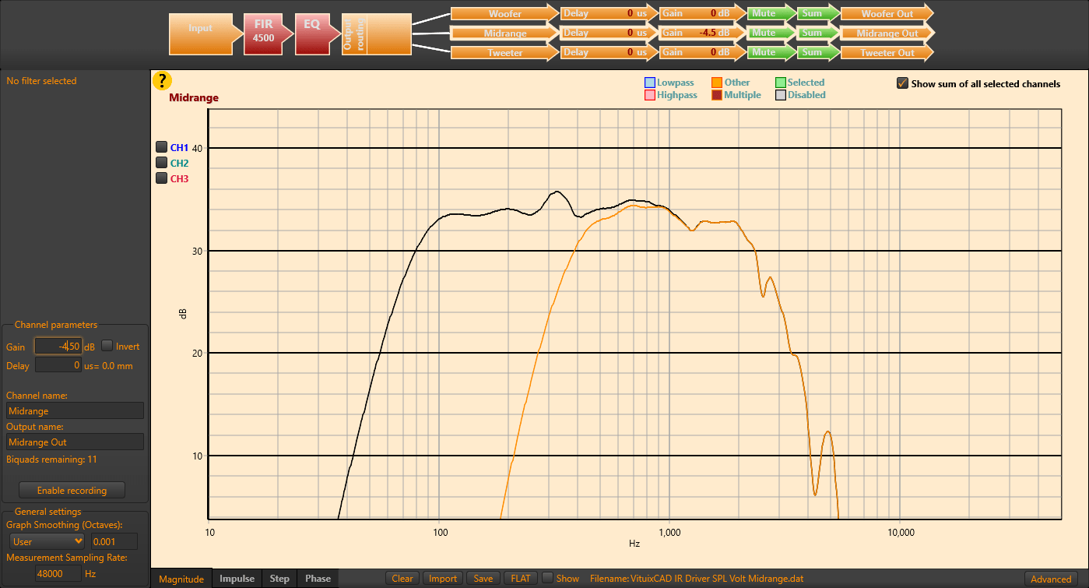
Task: Enable the Invert checkbox
Action: [x=107, y=346]
